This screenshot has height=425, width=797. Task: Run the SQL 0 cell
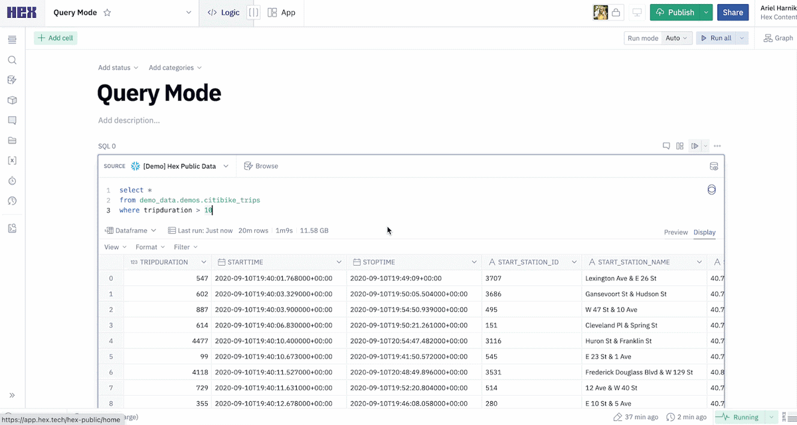coord(695,146)
